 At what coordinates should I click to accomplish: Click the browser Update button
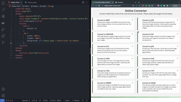[176, 6]
